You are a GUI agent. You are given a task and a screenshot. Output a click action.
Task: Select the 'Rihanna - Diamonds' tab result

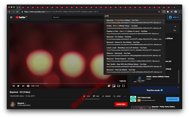pos(134,54)
